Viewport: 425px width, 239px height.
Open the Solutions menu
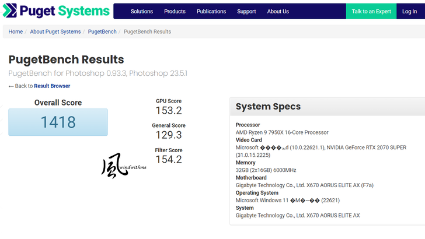pyautogui.click(x=142, y=12)
